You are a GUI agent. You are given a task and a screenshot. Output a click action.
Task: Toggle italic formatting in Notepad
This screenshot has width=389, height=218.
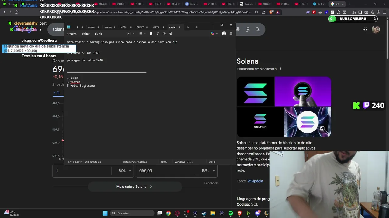coord(157,34)
